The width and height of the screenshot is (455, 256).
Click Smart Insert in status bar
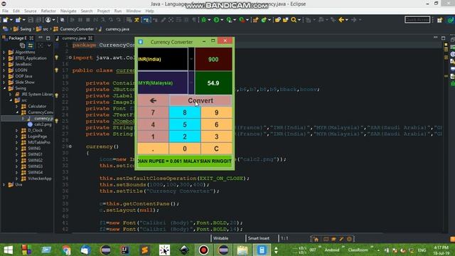pos(258,238)
